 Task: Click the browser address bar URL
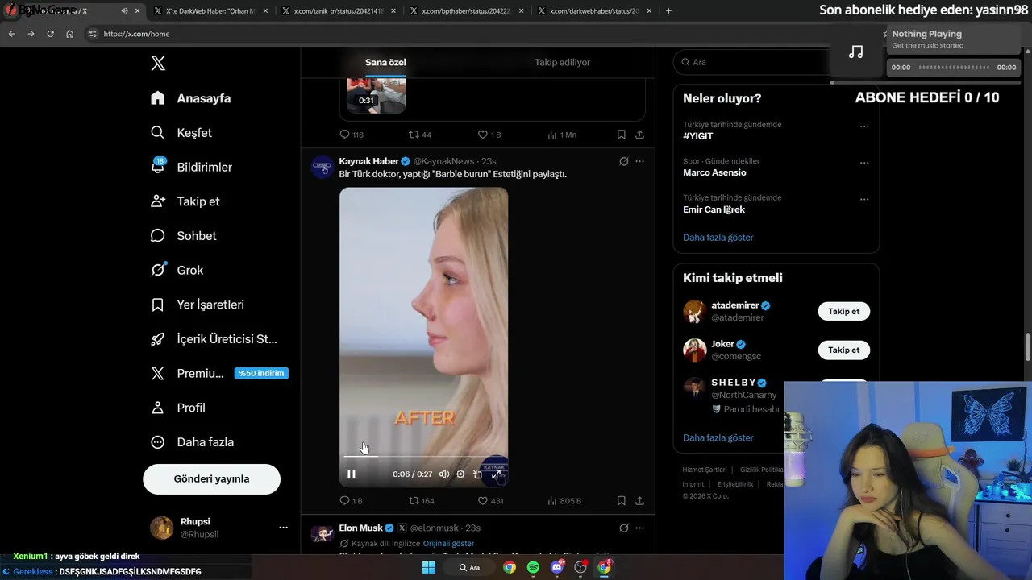tap(136, 34)
